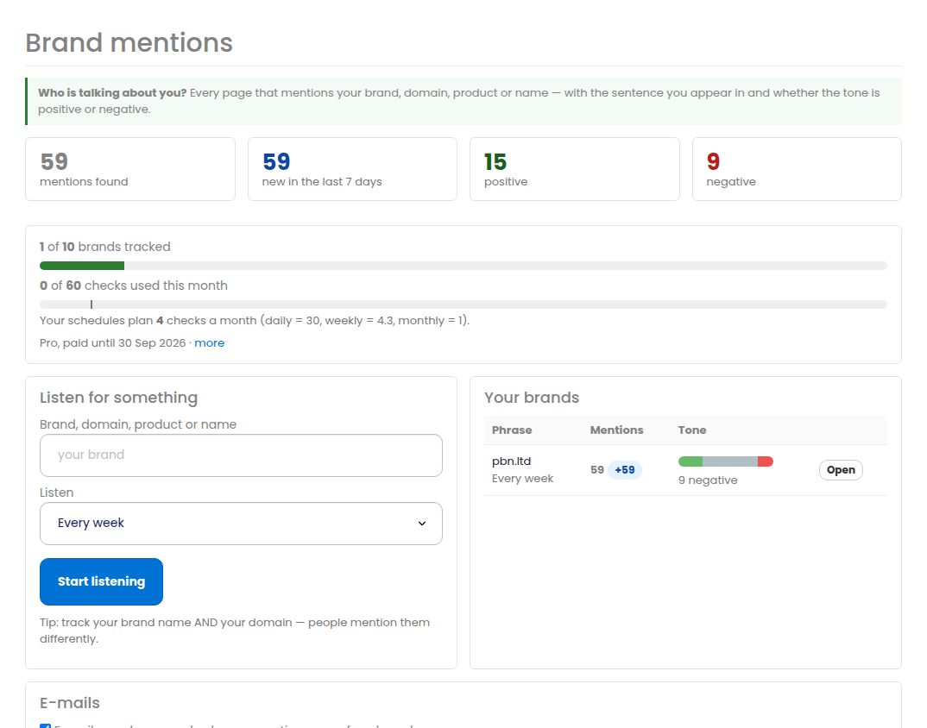Click the Phrase column header
The height and width of the screenshot is (728, 927).
click(x=512, y=430)
